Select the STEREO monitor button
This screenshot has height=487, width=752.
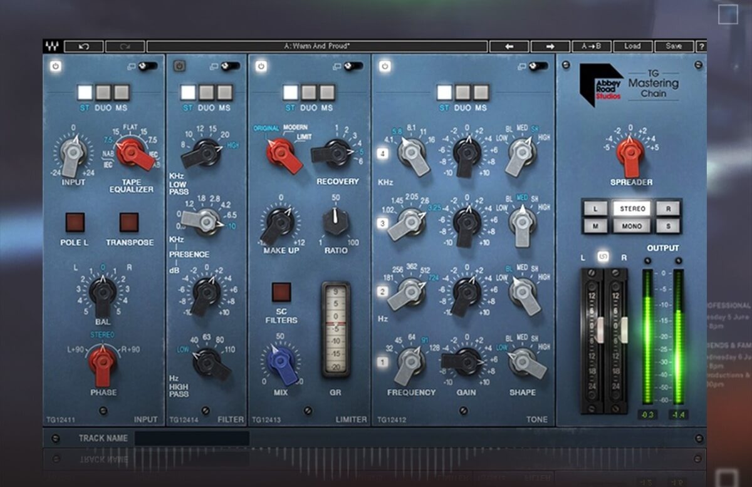coord(632,208)
